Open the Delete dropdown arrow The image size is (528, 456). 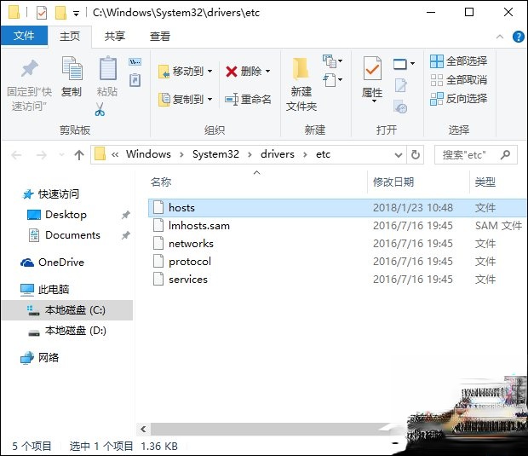[x=268, y=71]
